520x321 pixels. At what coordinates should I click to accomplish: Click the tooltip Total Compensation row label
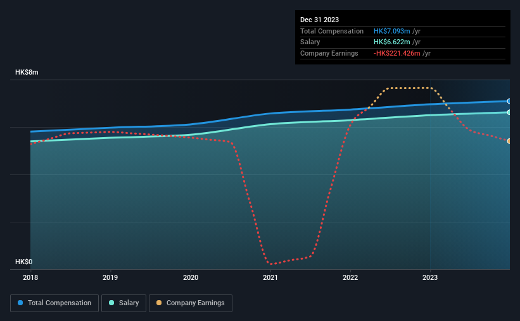[x=332, y=31]
